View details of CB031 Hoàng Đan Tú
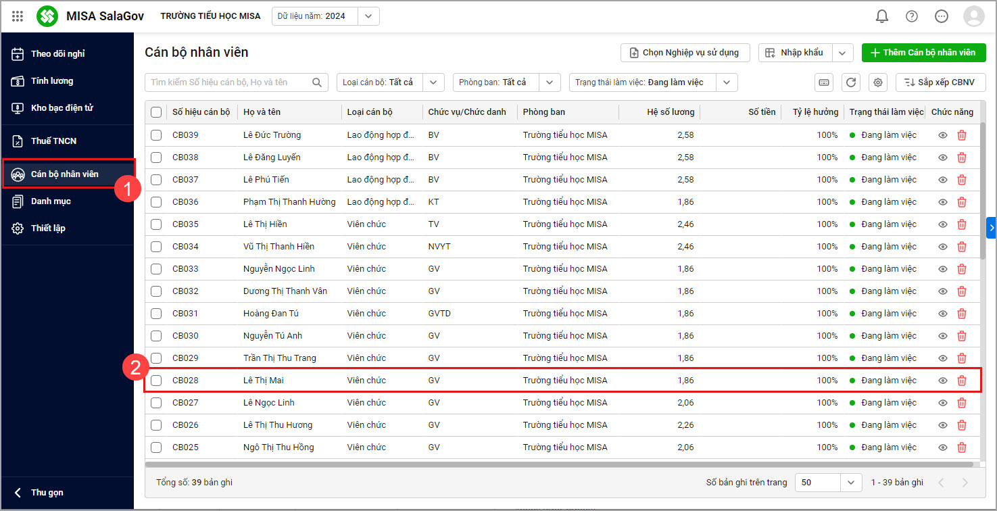The width and height of the screenshot is (997, 511). 943,314
